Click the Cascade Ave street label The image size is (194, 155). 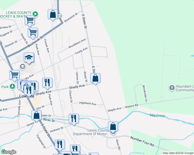tap(19, 109)
